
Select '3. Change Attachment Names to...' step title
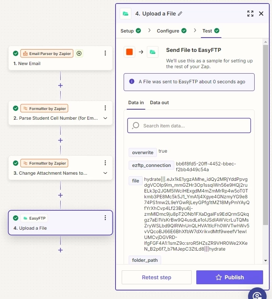tap(50, 173)
